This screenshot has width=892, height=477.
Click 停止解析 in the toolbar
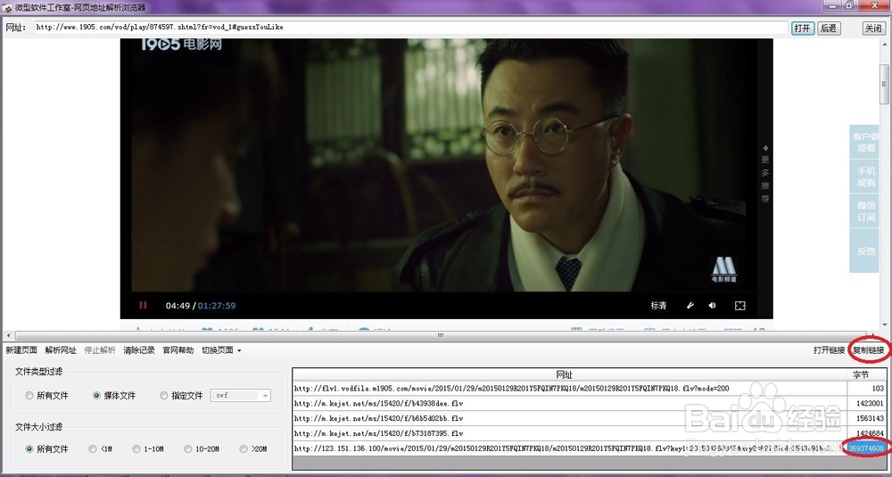100,350
